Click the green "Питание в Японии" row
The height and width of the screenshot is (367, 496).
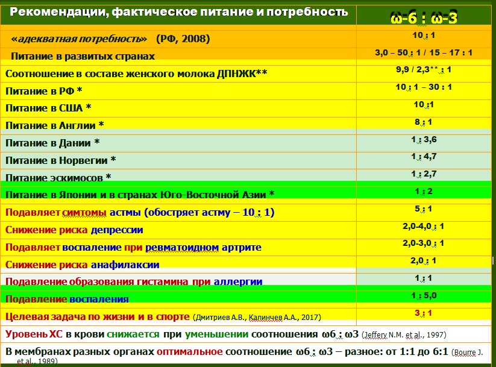coord(140,194)
